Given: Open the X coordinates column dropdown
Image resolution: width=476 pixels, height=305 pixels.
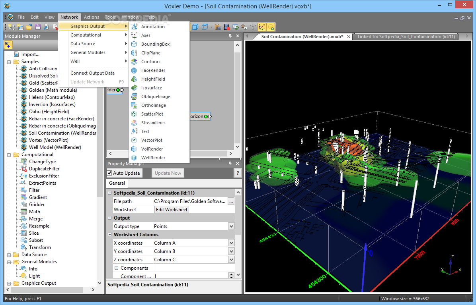Looking at the screenshot, I should pyautogui.click(x=231, y=243).
